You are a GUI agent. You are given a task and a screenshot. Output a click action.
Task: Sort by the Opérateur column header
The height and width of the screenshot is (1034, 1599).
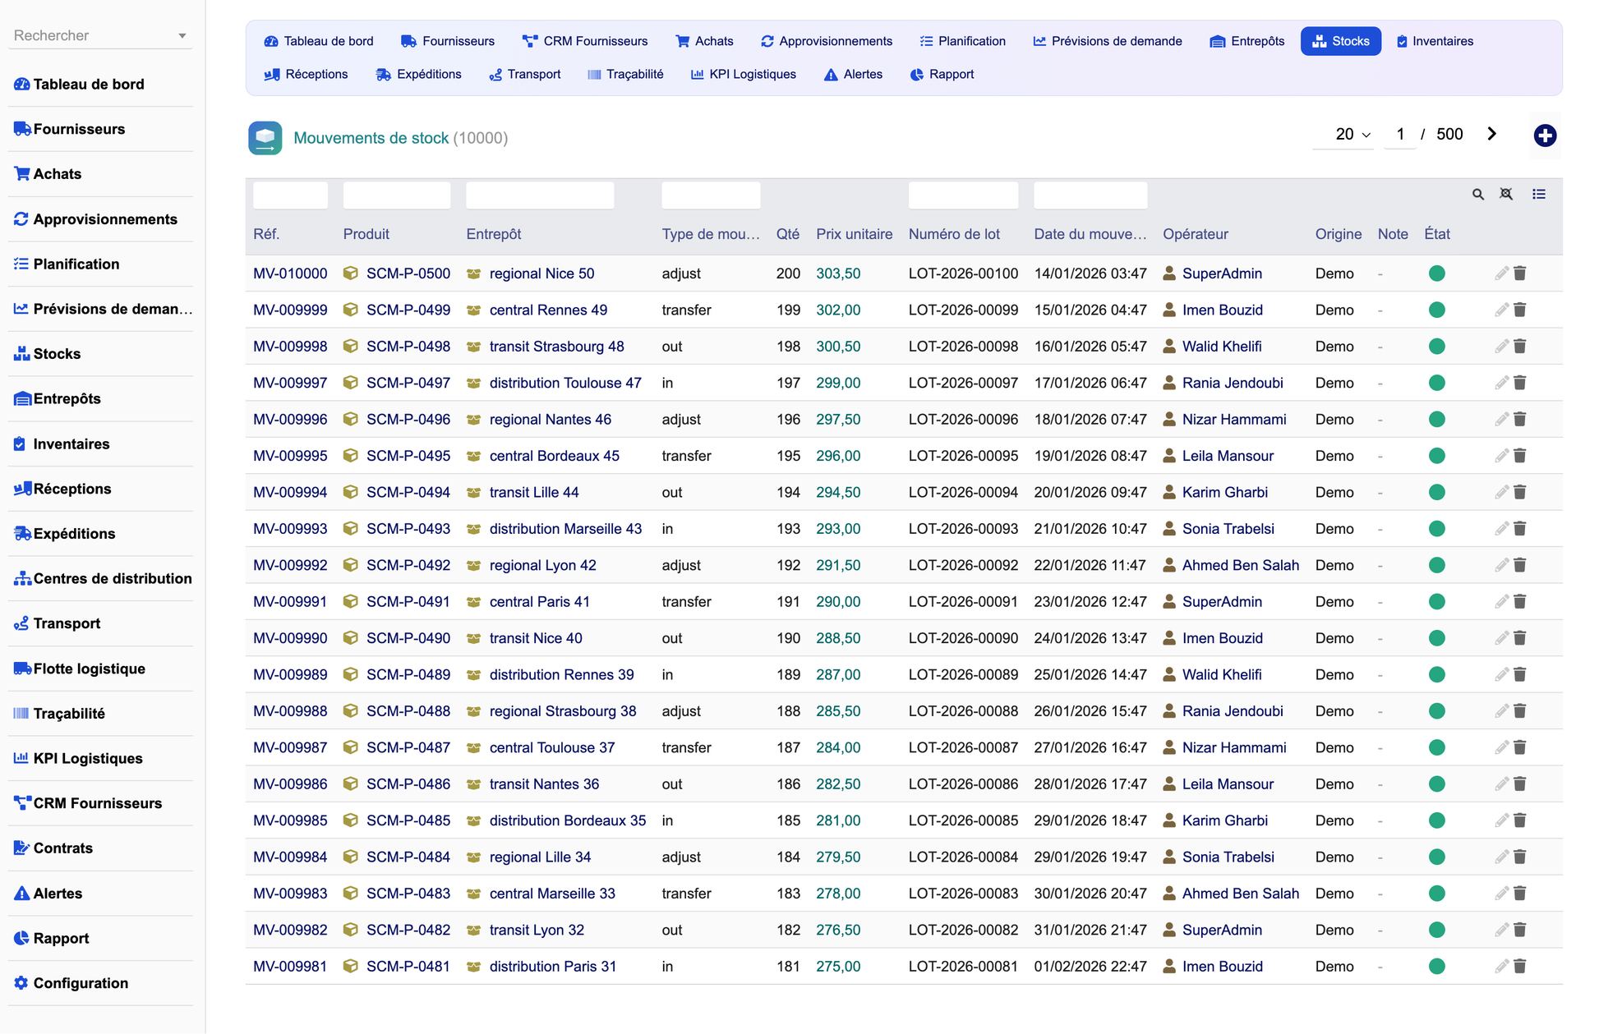[x=1196, y=234]
